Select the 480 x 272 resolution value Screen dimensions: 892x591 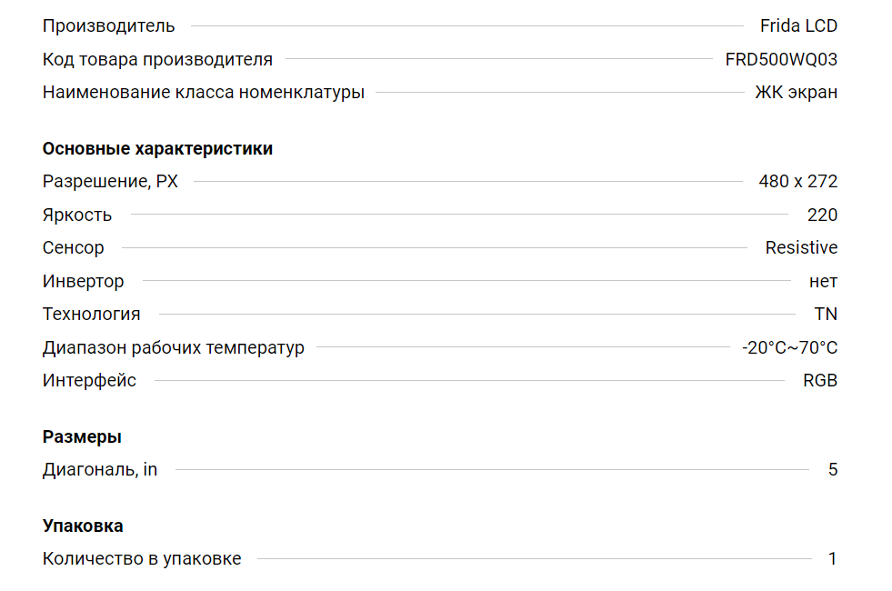[797, 182]
